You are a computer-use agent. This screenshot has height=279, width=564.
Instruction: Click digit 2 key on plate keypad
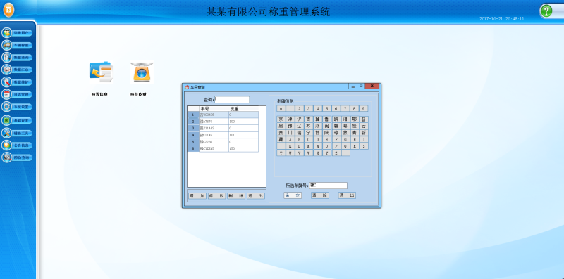299,108
